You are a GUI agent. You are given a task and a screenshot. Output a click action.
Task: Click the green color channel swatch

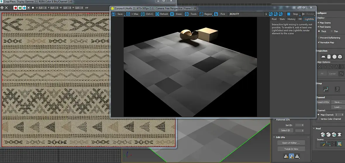click(x=20, y=8)
